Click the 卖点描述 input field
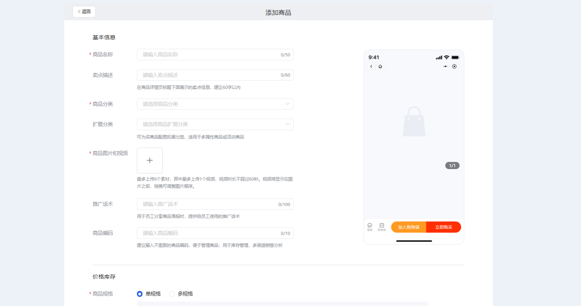581x306 pixels. pyautogui.click(x=215, y=75)
